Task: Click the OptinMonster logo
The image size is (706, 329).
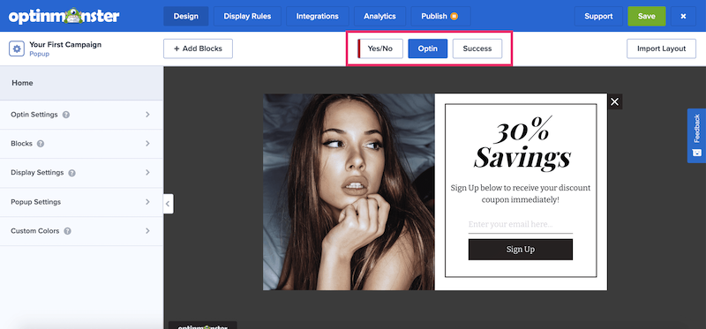Action: pyautogui.click(x=64, y=16)
